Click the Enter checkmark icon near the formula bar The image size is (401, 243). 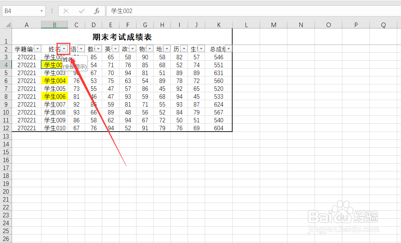(81, 11)
